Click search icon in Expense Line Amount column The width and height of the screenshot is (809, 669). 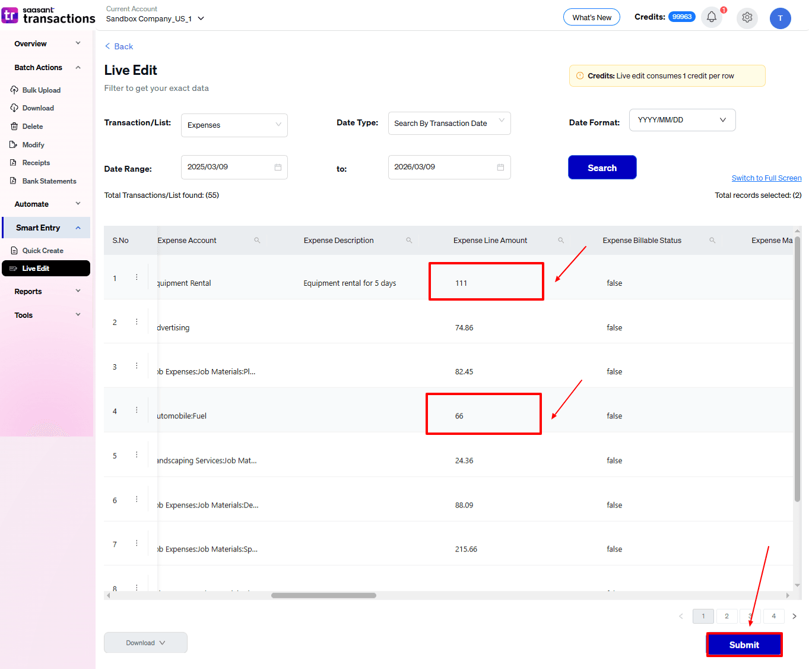coord(561,241)
